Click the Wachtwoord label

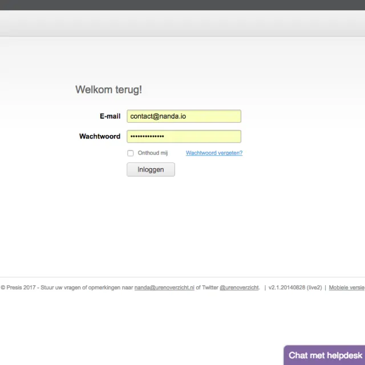point(100,136)
